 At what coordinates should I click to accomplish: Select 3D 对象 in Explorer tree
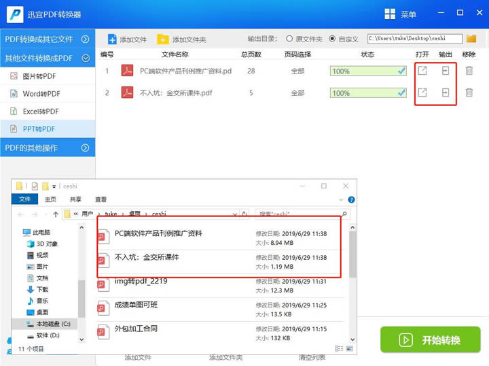pyautogui.click(x=42, y=244)
